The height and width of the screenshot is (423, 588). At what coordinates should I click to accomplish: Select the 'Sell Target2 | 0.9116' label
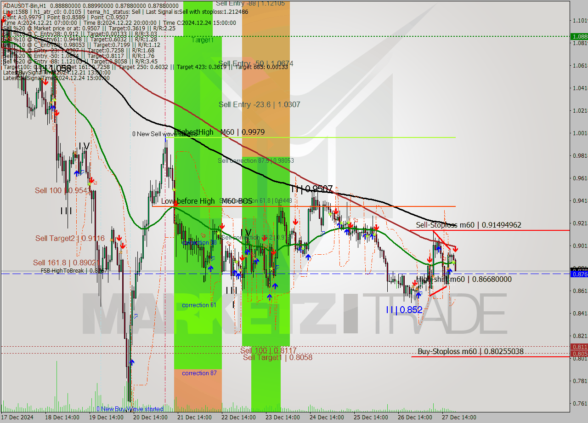click(70, 239)
